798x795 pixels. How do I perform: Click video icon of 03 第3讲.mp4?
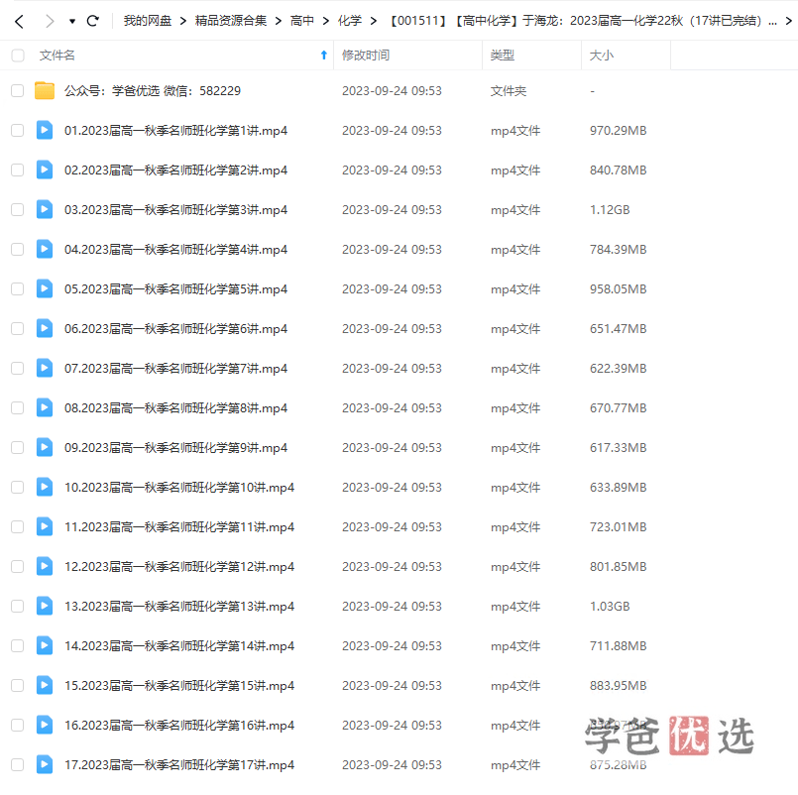pos(45,210)
